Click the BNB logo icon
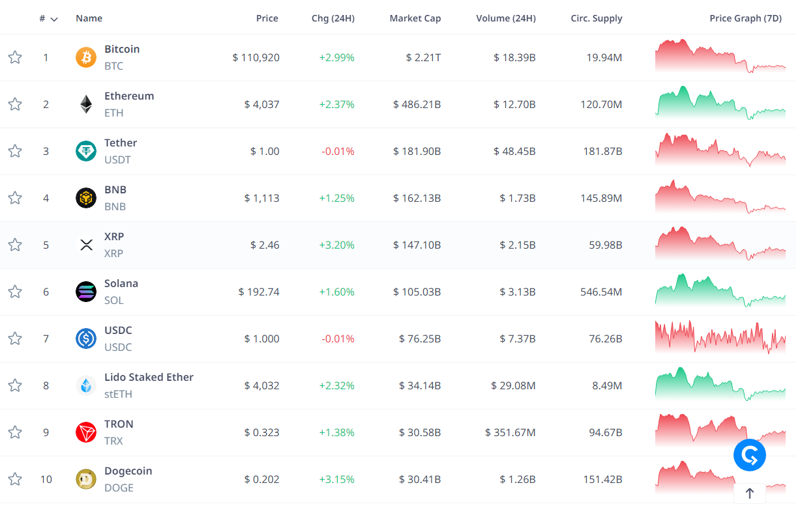The width and height of the screenshot is (800, 511). pos(86,198)
